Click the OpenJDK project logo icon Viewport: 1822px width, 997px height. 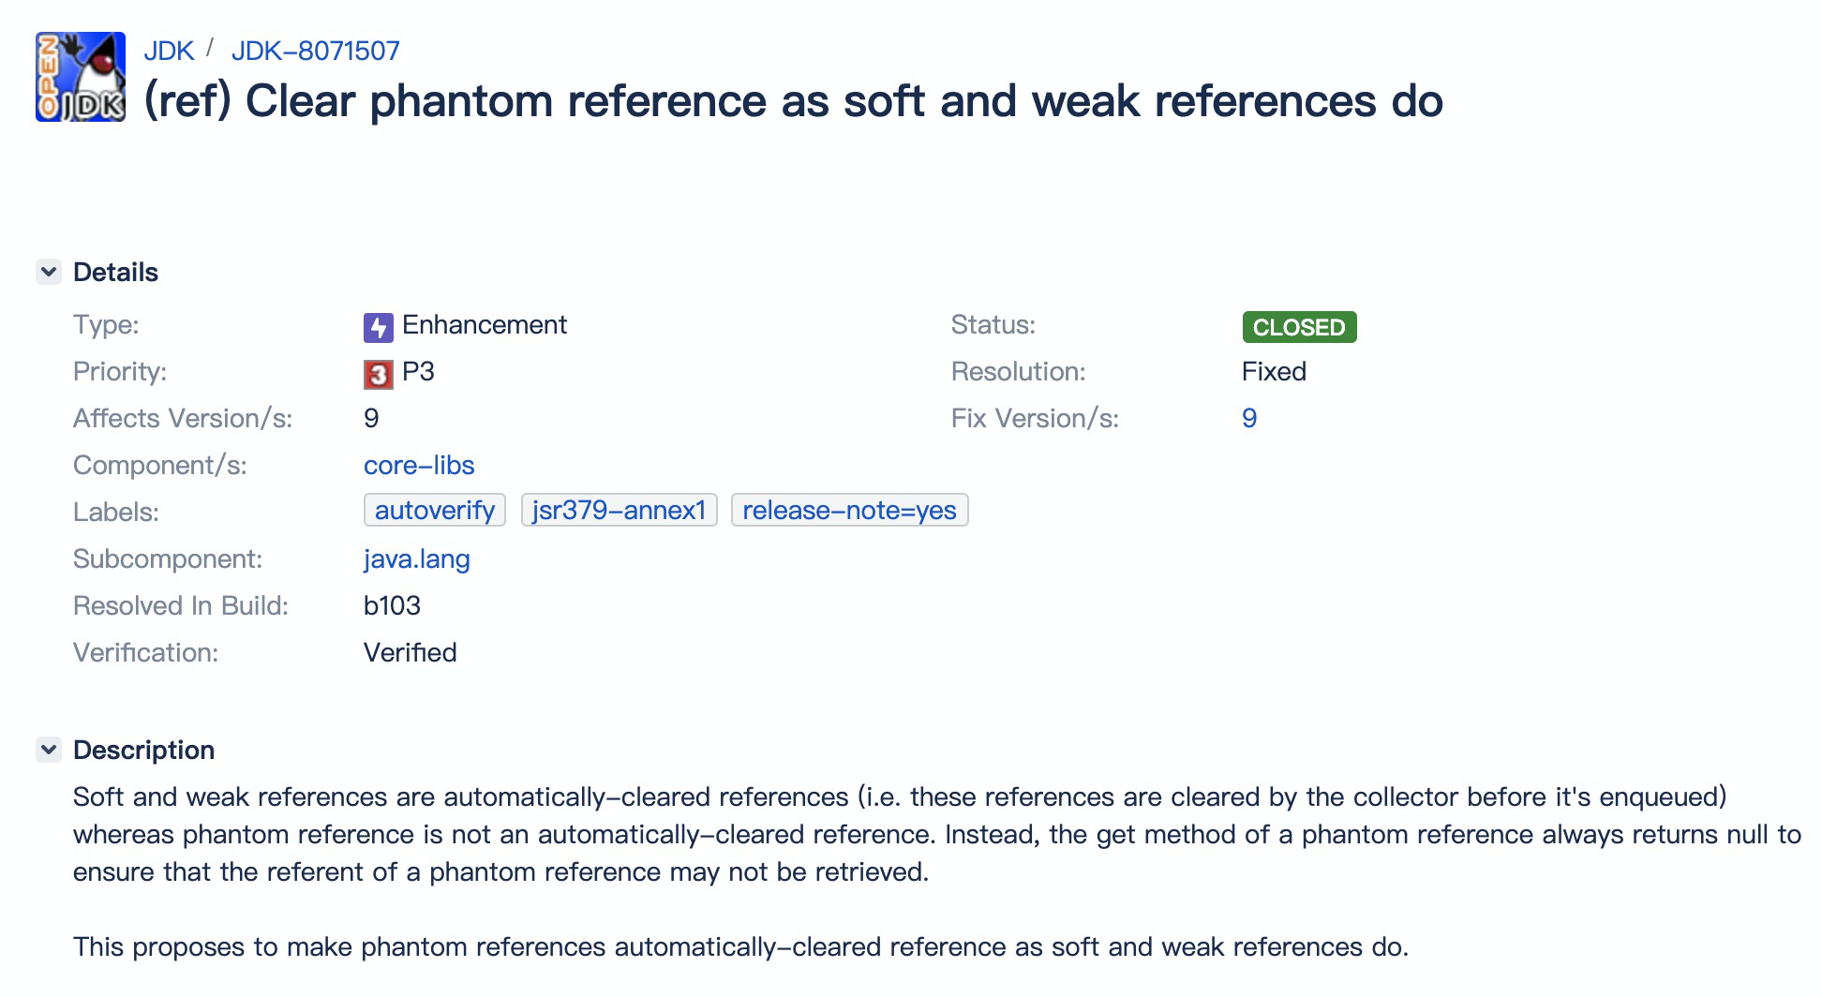tap(81, 77)
